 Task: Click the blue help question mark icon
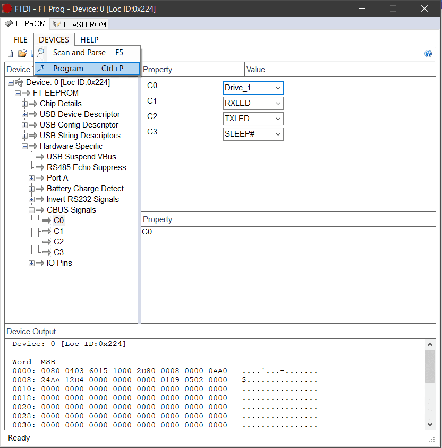tap(428, 54)
